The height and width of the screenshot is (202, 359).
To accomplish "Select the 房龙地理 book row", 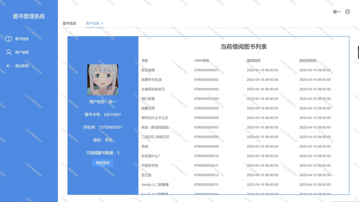I will (244, 70).
